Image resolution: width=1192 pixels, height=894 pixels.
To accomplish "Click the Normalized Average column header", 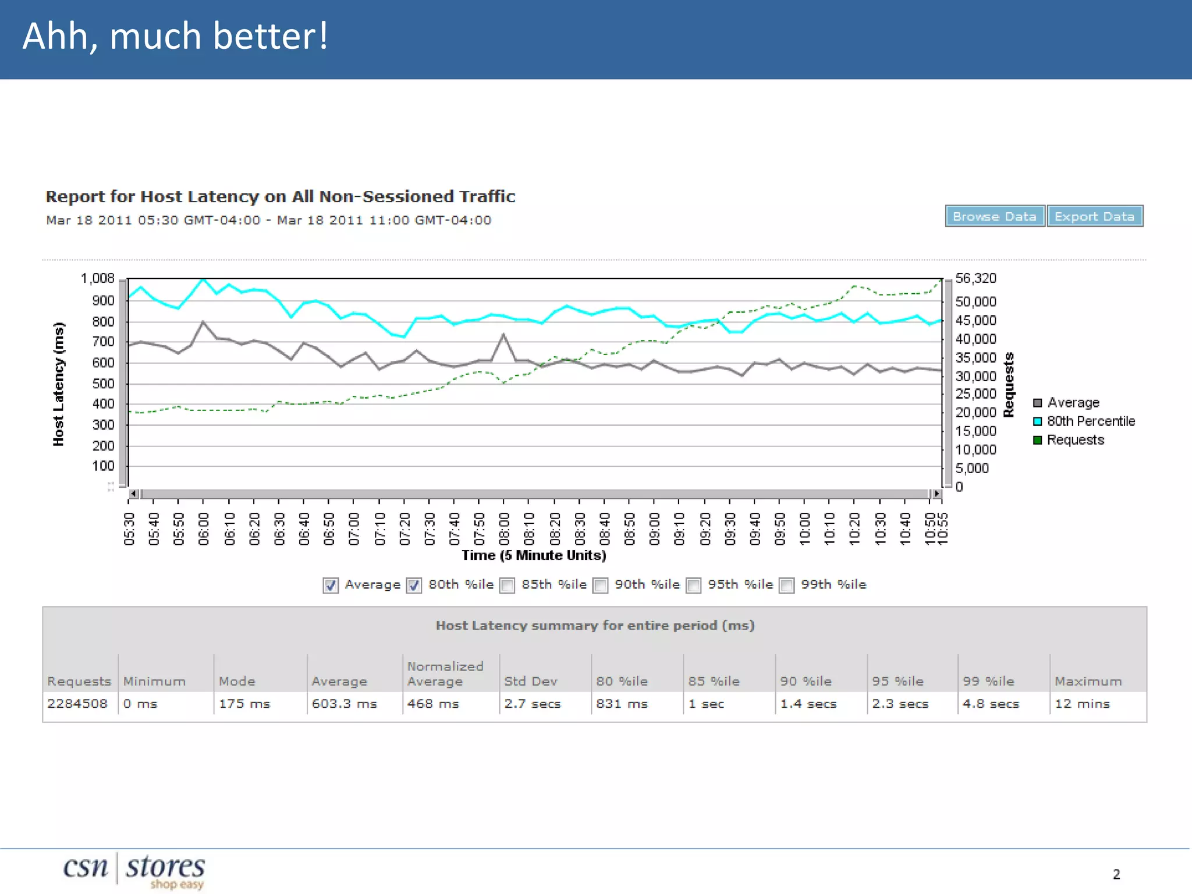I will pyautogui.click(x=445, y=673).
